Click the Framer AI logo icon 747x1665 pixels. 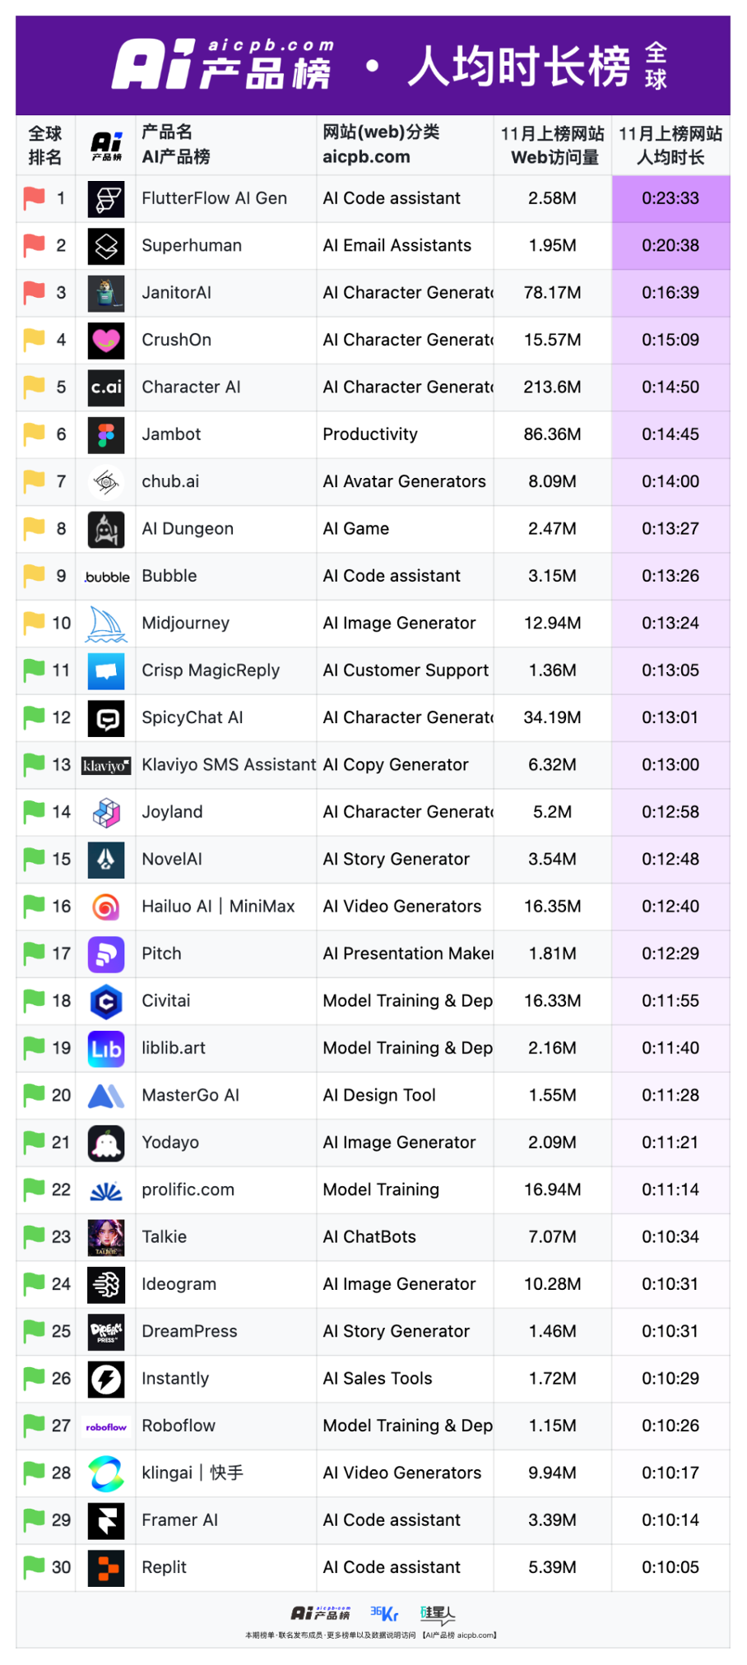click(x=106, y=1521)
